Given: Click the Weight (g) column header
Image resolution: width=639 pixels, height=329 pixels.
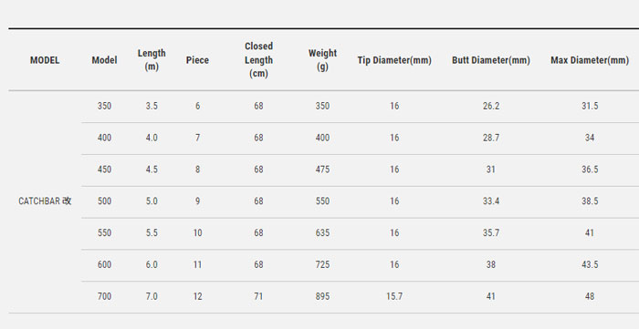Looking at the screenshot, I should point(322,60).
